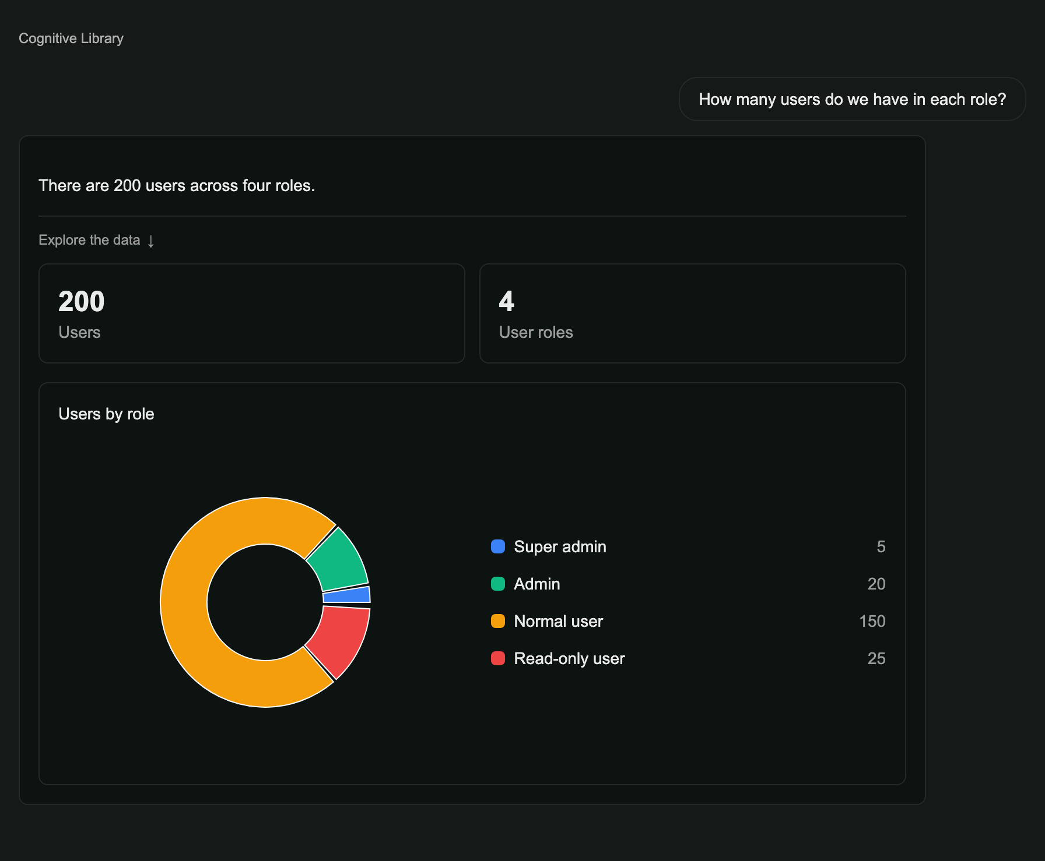Click the Super admin count 5
1045x861 pixels.
[881, 546]
